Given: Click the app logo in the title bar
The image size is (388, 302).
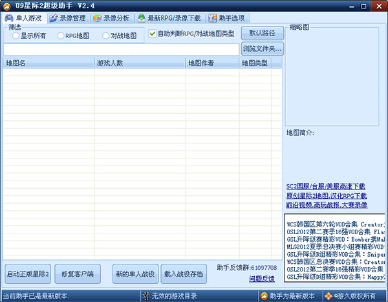Looking at the screenshot, I should coord(6,6).
